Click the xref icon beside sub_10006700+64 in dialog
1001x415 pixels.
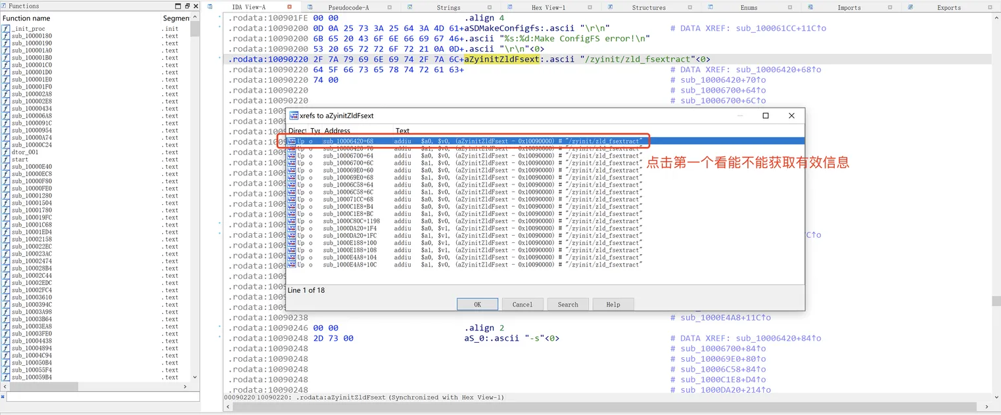(x=292, y=156)
